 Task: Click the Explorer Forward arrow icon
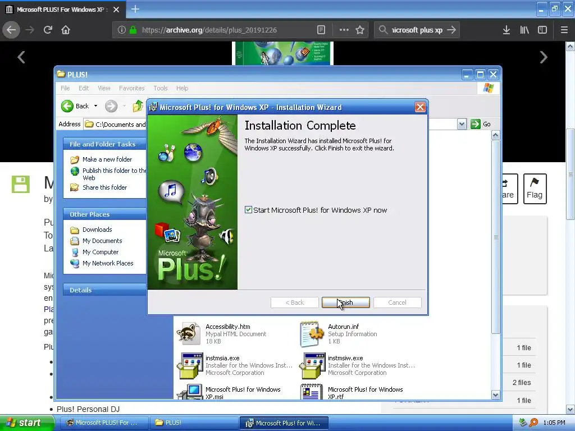[111, 106]
